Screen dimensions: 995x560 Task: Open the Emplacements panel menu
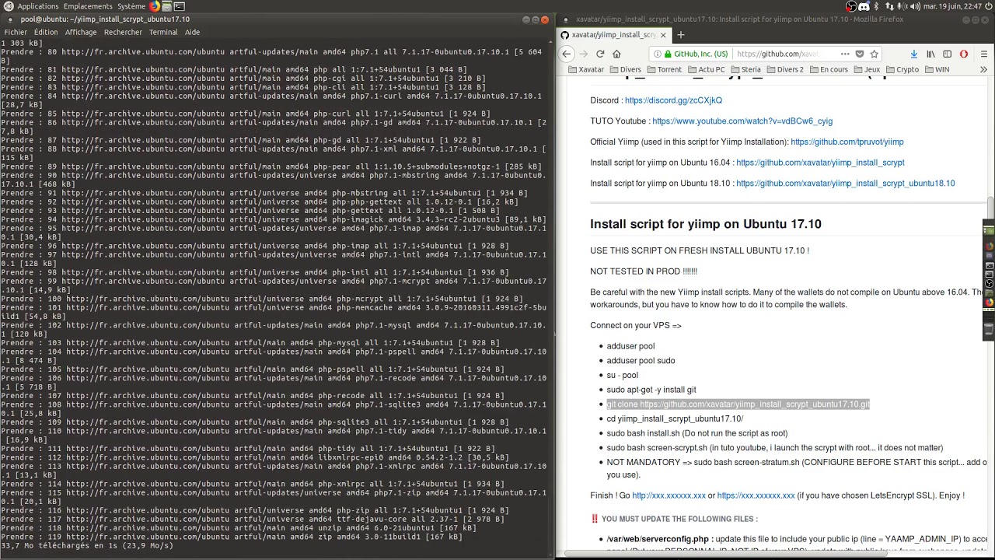coord(88,6)
